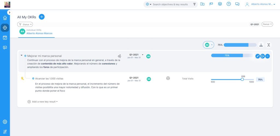Open the Home page from the sidebar
Image resolution: width=280 pixels, height=136 pixels.
[5, 18]
